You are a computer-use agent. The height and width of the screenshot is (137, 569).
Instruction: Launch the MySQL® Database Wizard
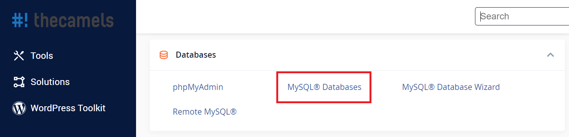(x=451, y=87)
